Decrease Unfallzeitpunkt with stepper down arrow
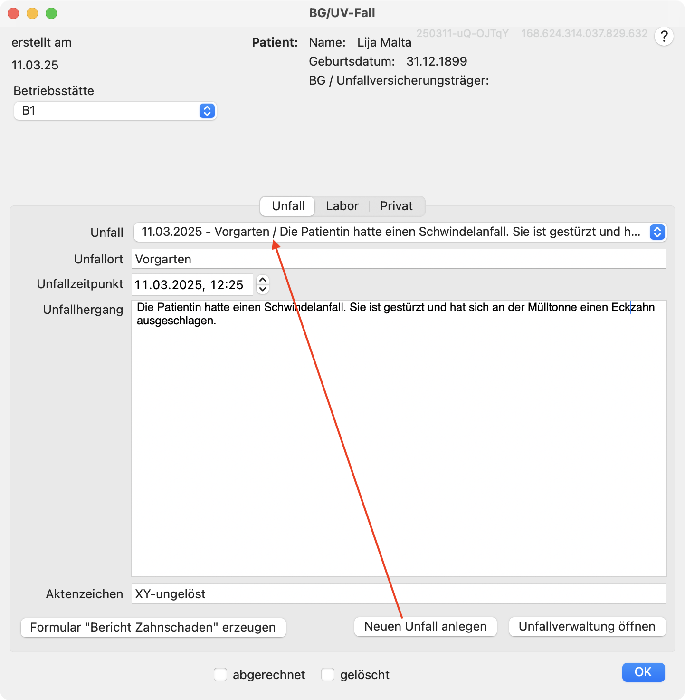The width and height of the screenshot is (685, 700). [x=263, y=289]
